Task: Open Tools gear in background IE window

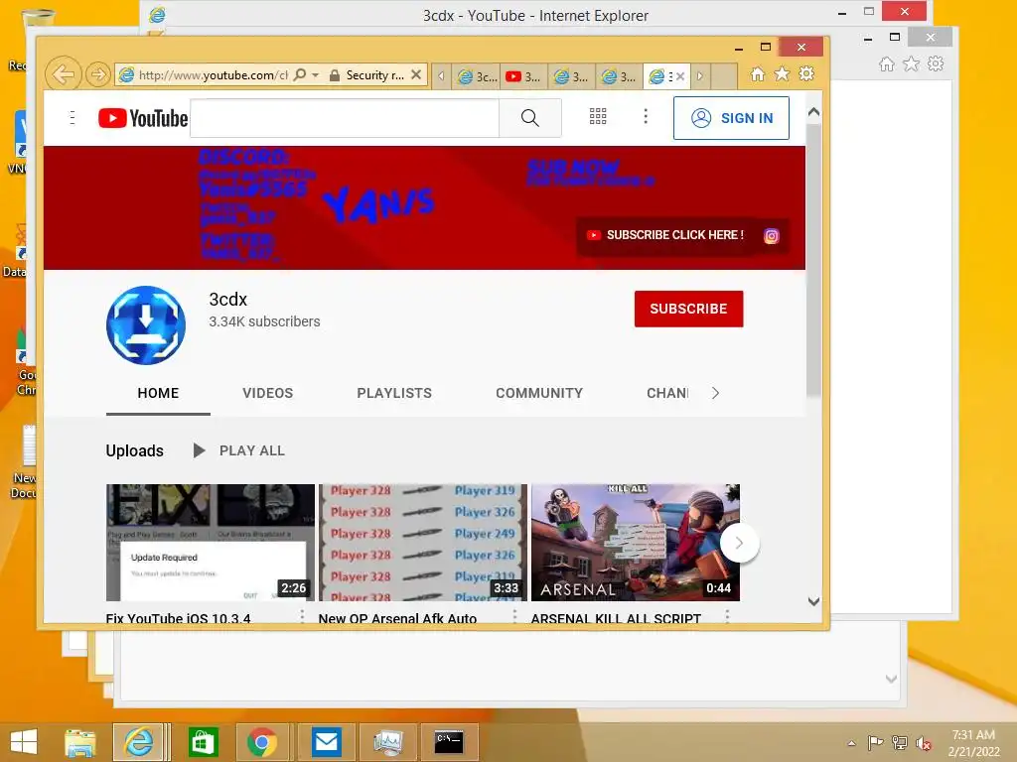Action: (x=936, y=63)
